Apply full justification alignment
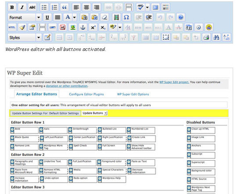237x194 pixels. click(x=57, y=18)
